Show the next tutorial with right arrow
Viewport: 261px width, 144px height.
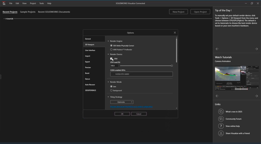(256, 96)
